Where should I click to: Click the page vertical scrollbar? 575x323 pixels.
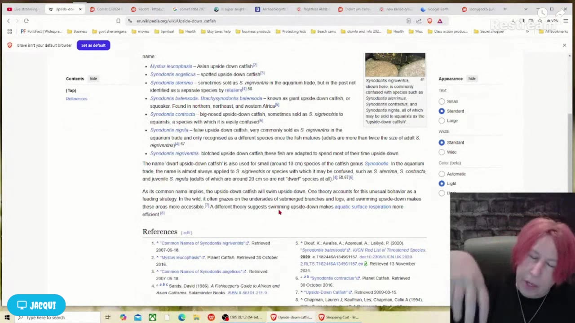tap(571, 153)
